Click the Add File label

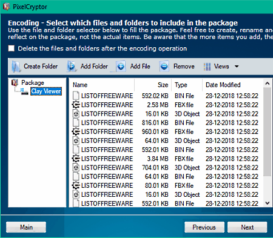pyautogui.click(x=140, y=66)
